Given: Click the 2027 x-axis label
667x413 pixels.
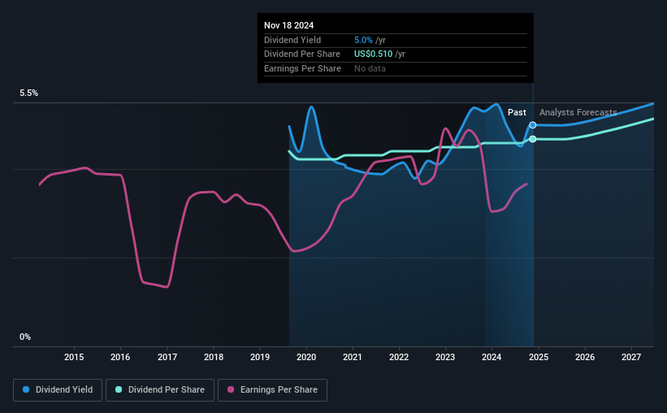Looking at the screenshot, I should pos(631,357).
